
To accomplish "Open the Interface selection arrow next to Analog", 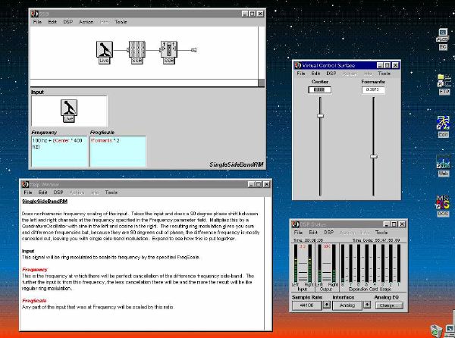I will [x=369, y=305].
